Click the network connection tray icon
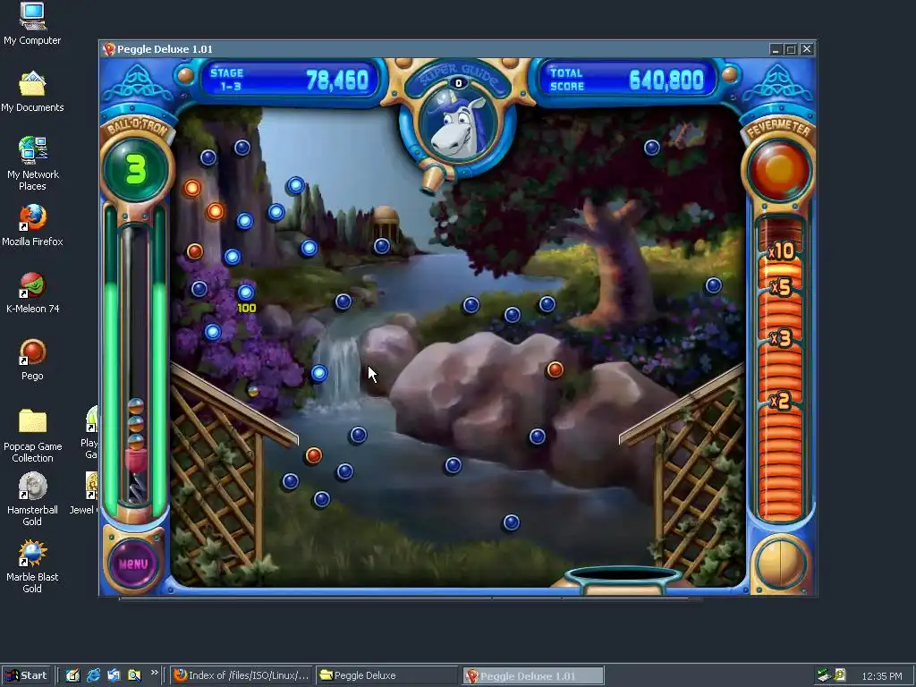This screenshot has width=916, height=687. [x=824, y=675]
